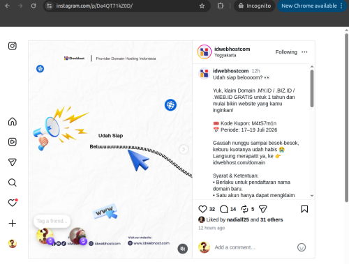This screenshot has height=264, width=349.
Task: Open Messages from the sidebar
Action: pos(13,162)
